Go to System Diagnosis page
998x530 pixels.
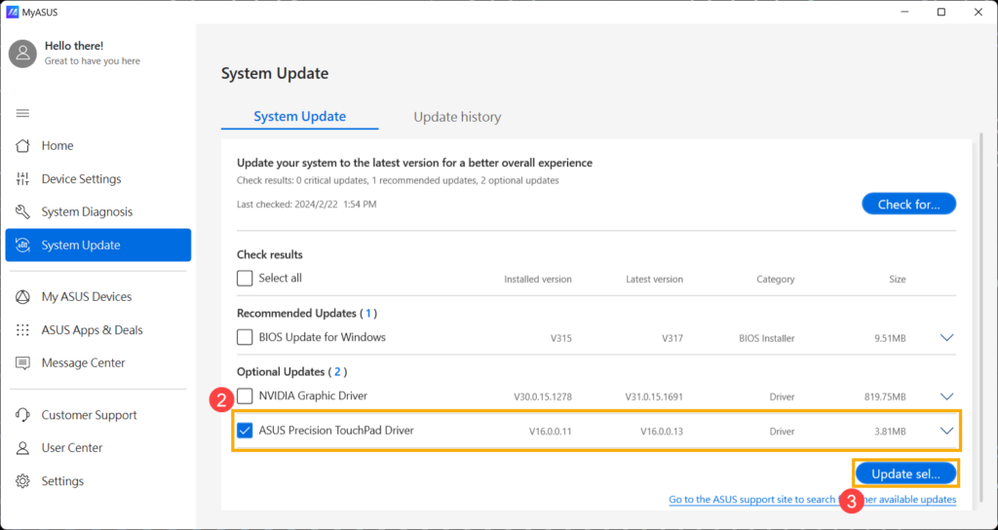pyautogui.click(x=98, y=211)
